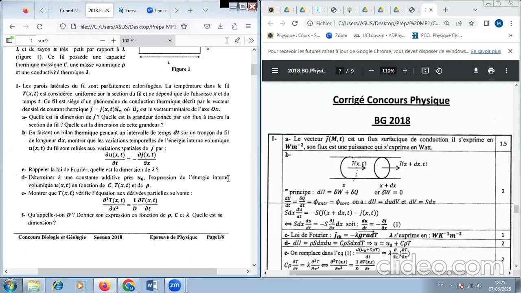The height and width of the screenshot is (293, 521).
Task: Open Firefox View from the tab bar
Action: pos(26,11)
